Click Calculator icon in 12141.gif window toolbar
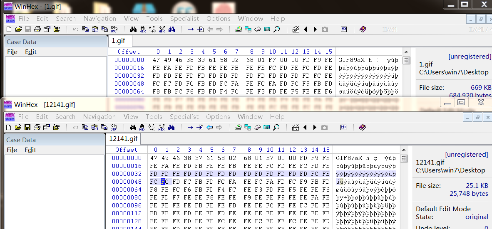Viewport: 492px width, 229px height. click(266, 127)
